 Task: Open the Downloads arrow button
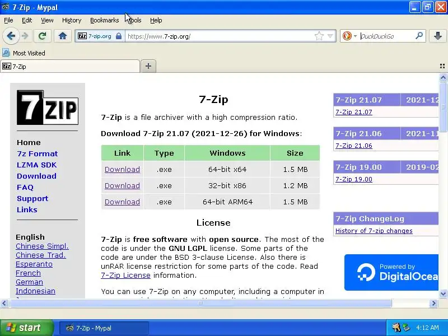[x=438, y=36]
